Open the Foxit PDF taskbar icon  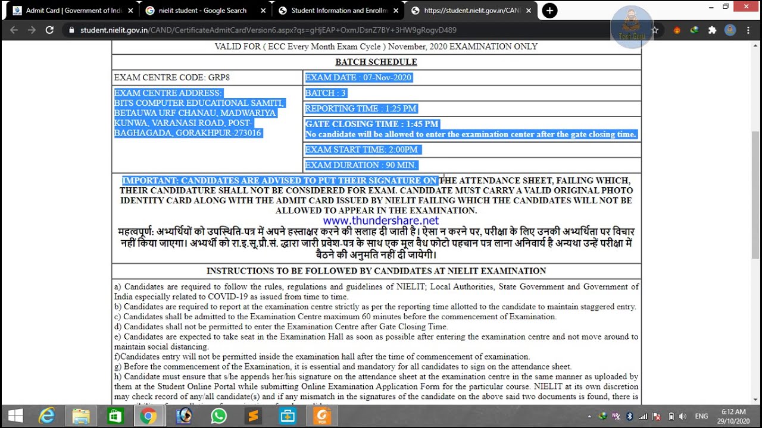tap(322, 416)
